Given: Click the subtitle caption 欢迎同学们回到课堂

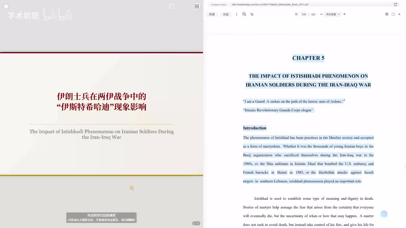Looking at the screenshot, I should pos(101,215).
